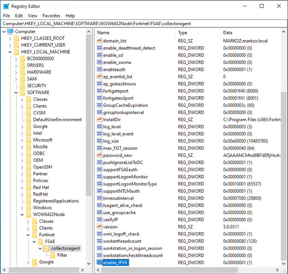Expand HKEY_CURRENT_USER hive
This screenshot has width=288, height=274.
pos(10,45)
